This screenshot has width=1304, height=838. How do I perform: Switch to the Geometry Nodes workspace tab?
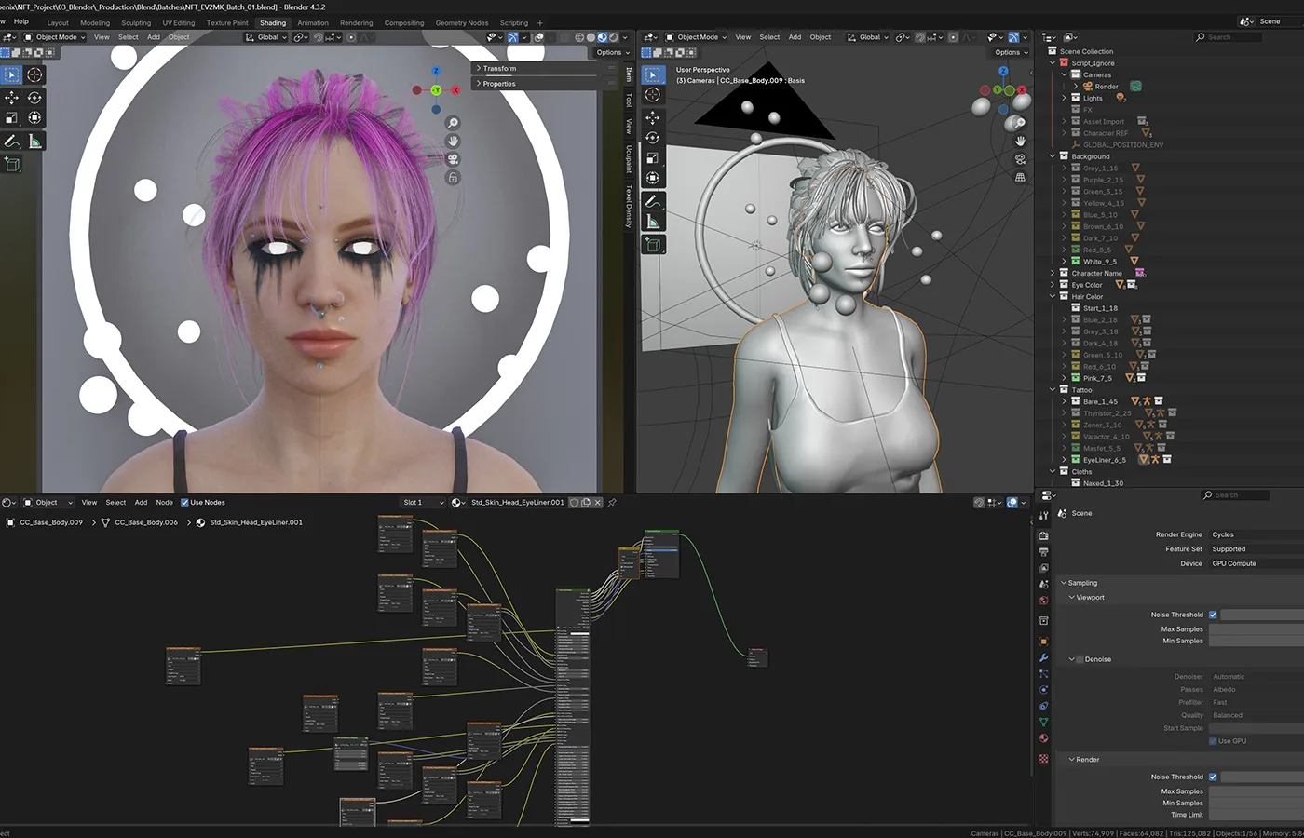pos(462,23)
